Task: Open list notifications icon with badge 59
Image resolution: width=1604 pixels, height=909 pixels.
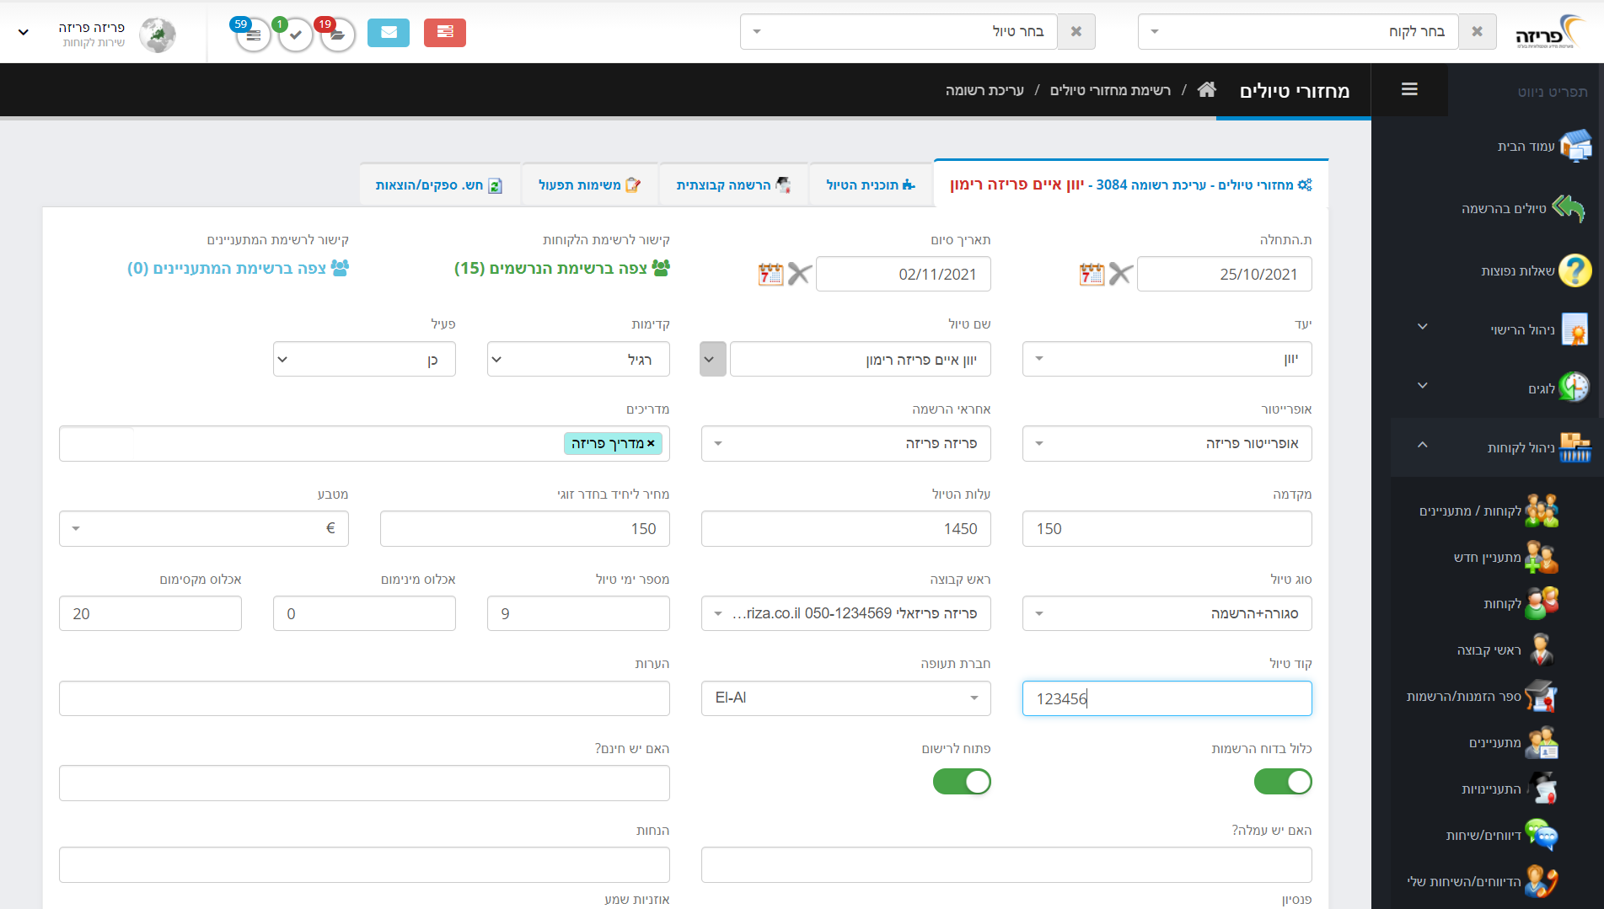Action: tap(253, 35)
